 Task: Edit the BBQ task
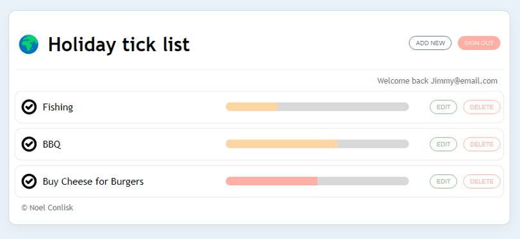[443, 144]
